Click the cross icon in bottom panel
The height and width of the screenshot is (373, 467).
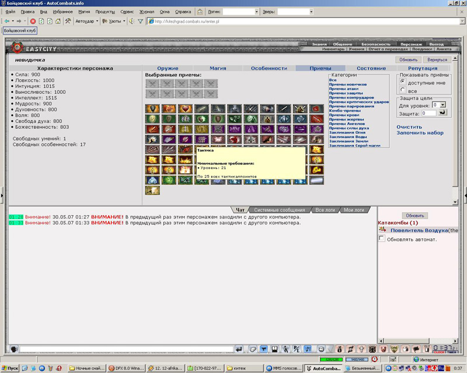(361, 349)
